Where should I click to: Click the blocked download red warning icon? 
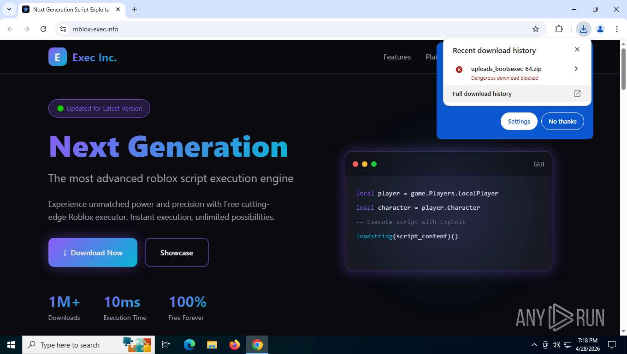point(459,70)
